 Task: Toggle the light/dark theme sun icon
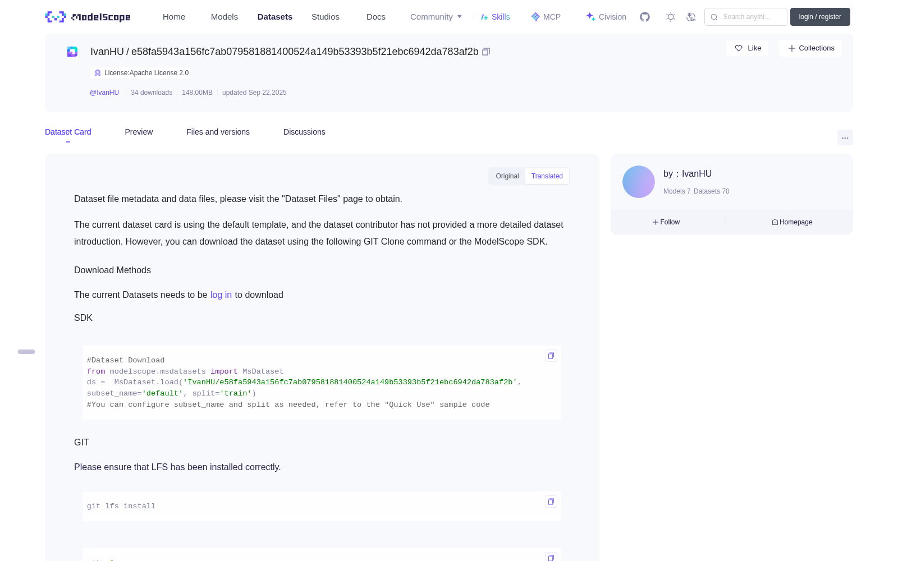671,17
